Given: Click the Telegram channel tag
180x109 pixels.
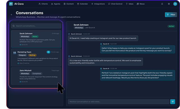Looking at the screenshot, I should pyautogui.click(x=22, y=55).
